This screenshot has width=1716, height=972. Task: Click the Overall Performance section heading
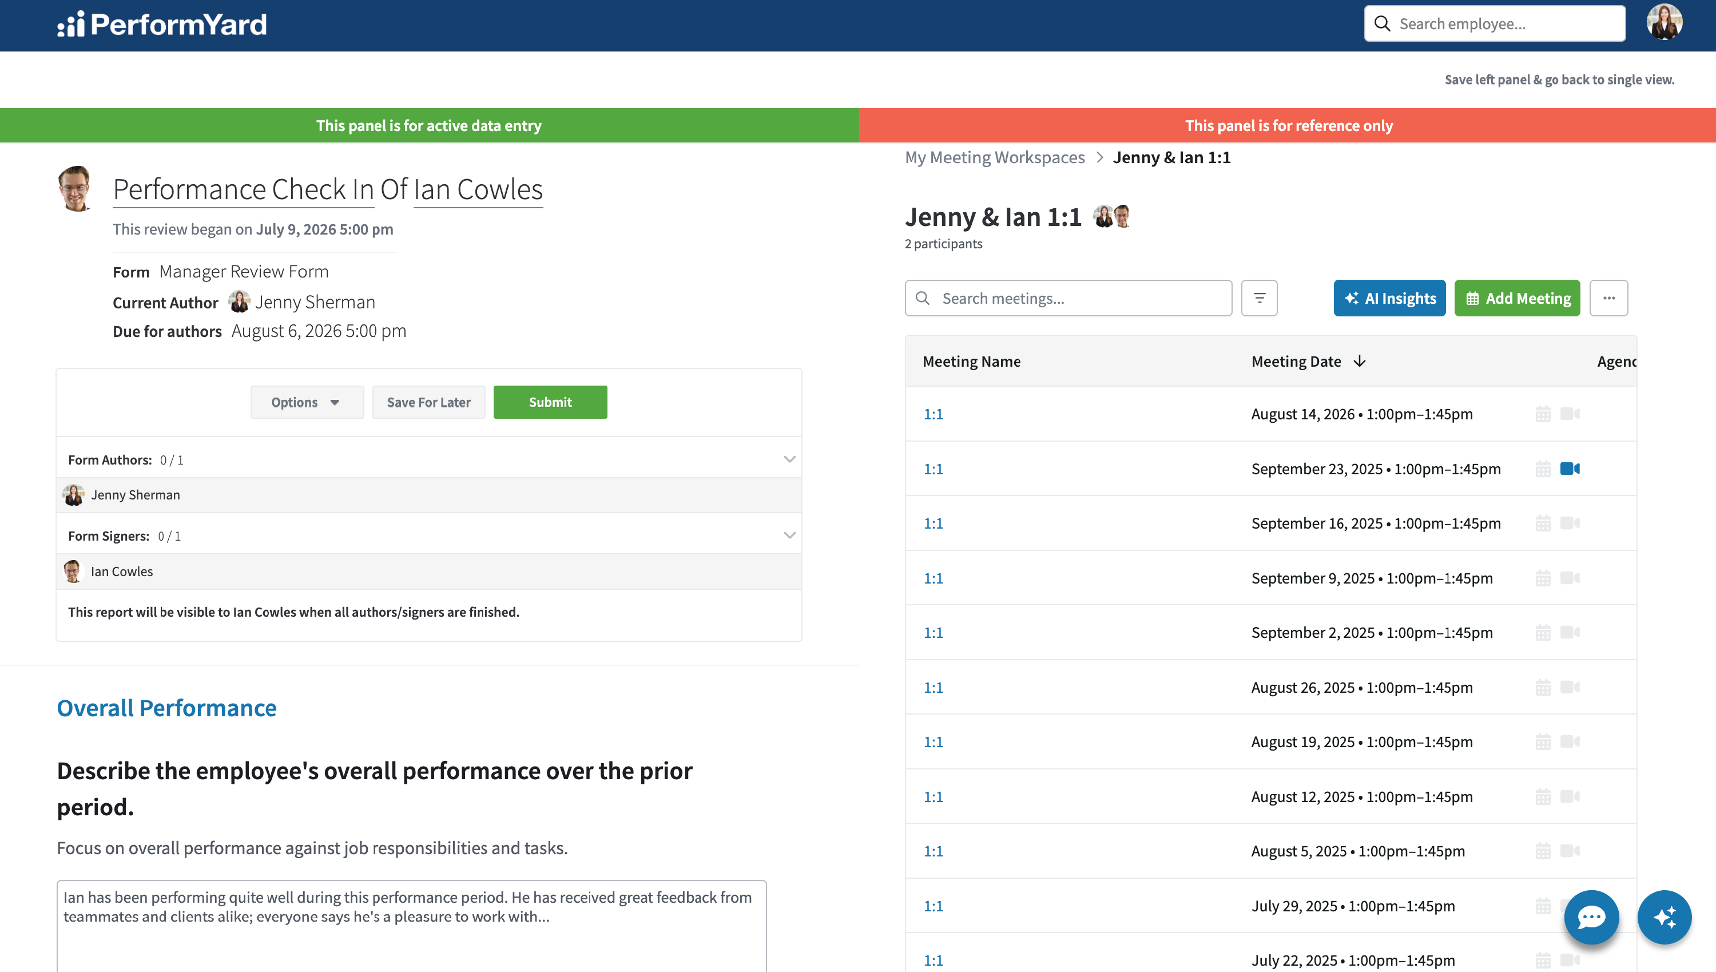click(x=166, y=708)
